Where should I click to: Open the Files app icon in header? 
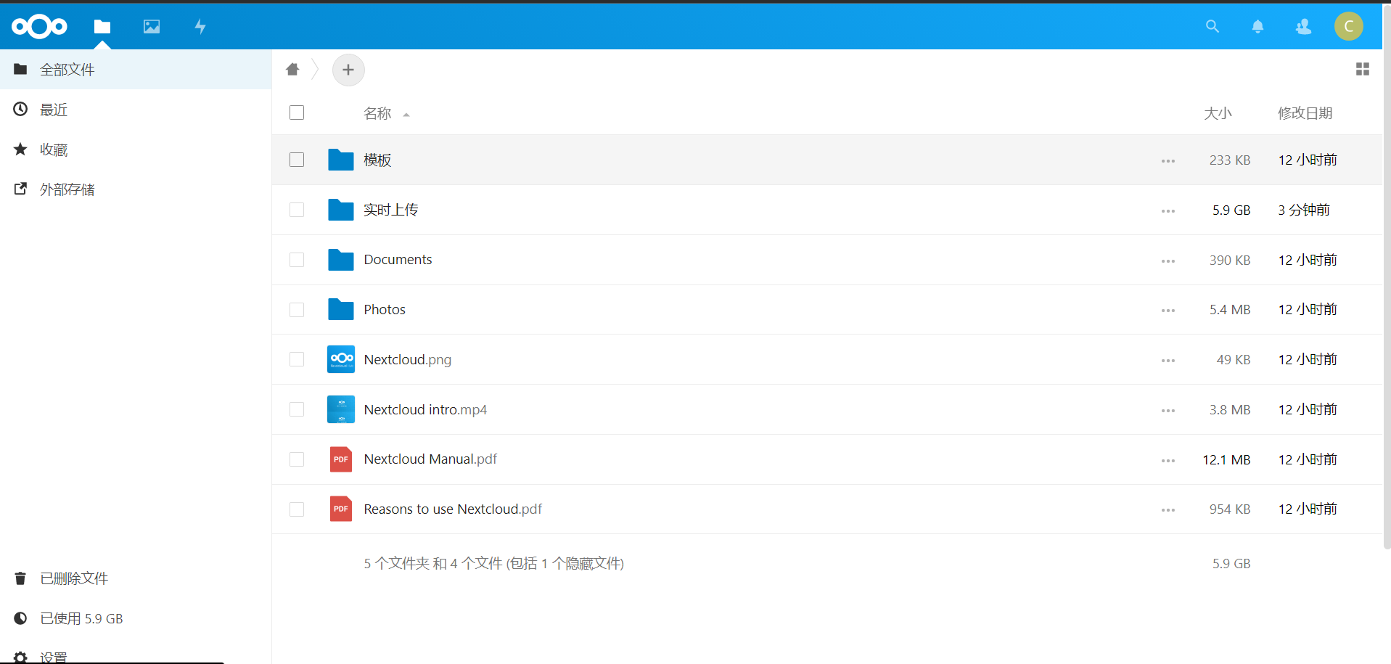(102, 27)
